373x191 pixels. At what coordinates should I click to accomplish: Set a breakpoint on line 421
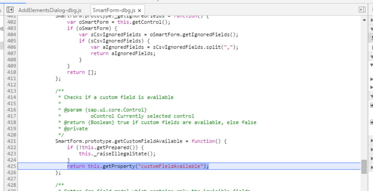(11, 141)
